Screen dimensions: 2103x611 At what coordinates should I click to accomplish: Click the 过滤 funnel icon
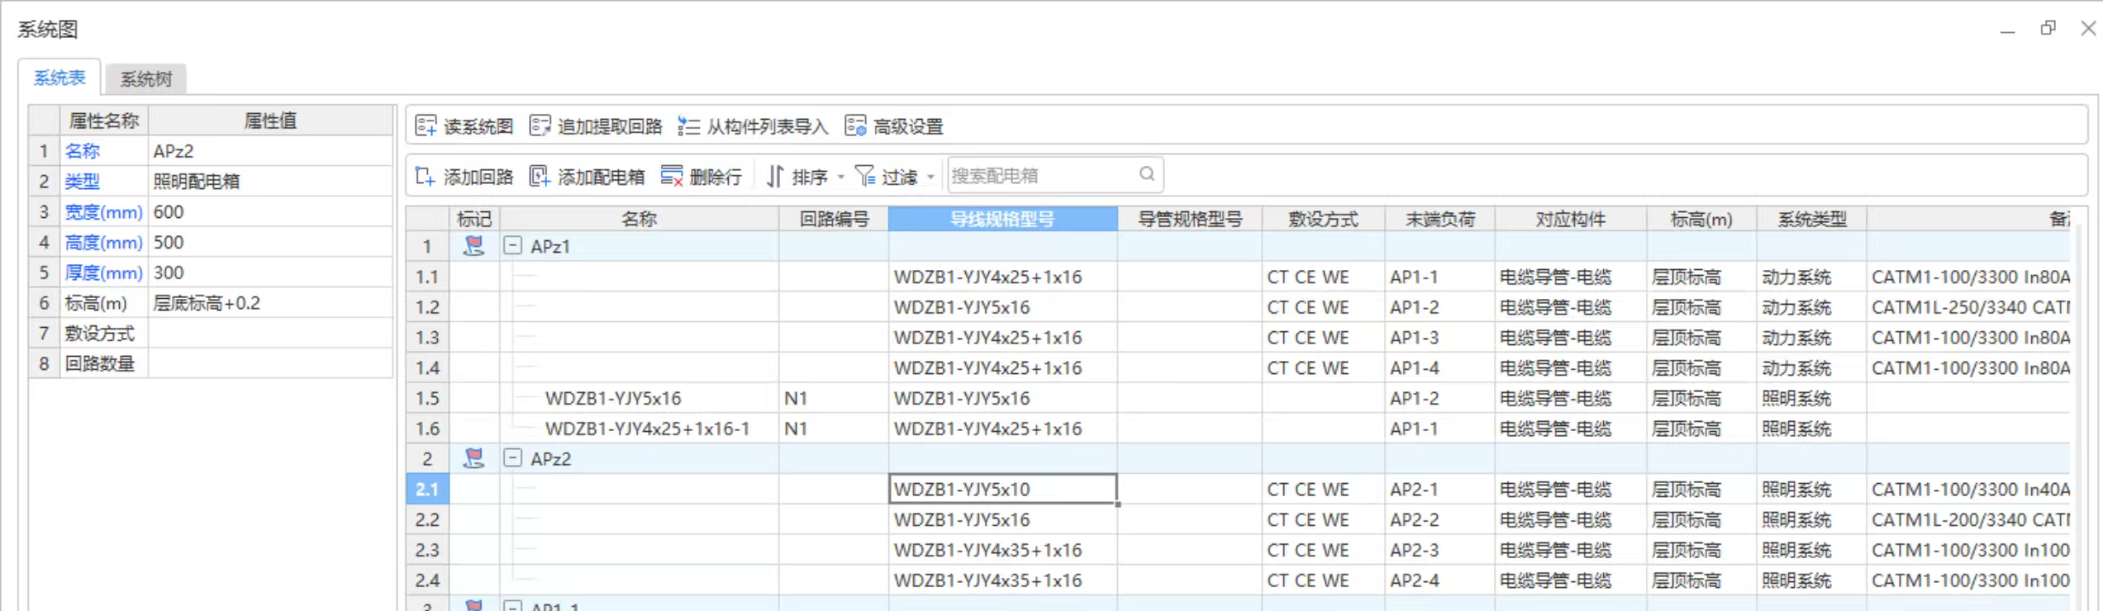click(864, 175)
